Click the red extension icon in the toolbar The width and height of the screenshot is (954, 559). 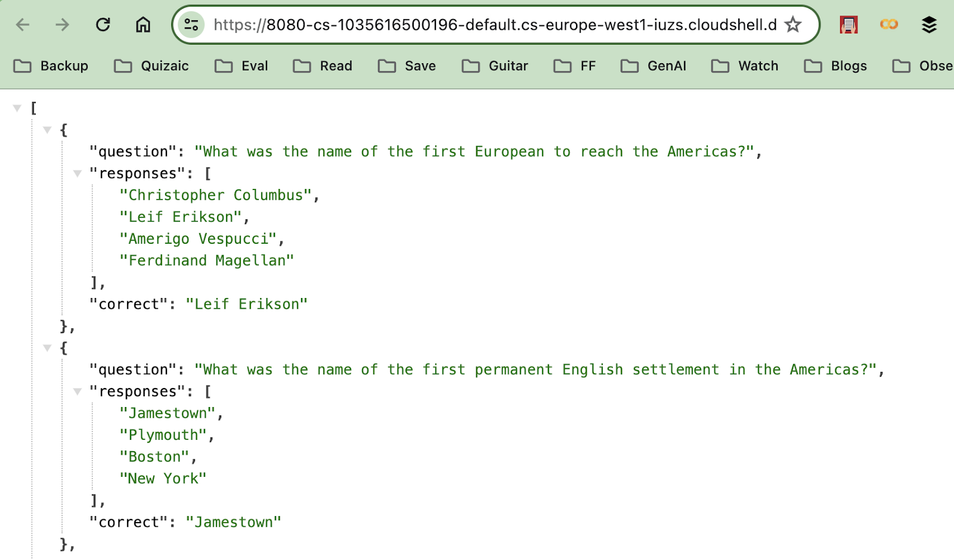tap(848, 24)
